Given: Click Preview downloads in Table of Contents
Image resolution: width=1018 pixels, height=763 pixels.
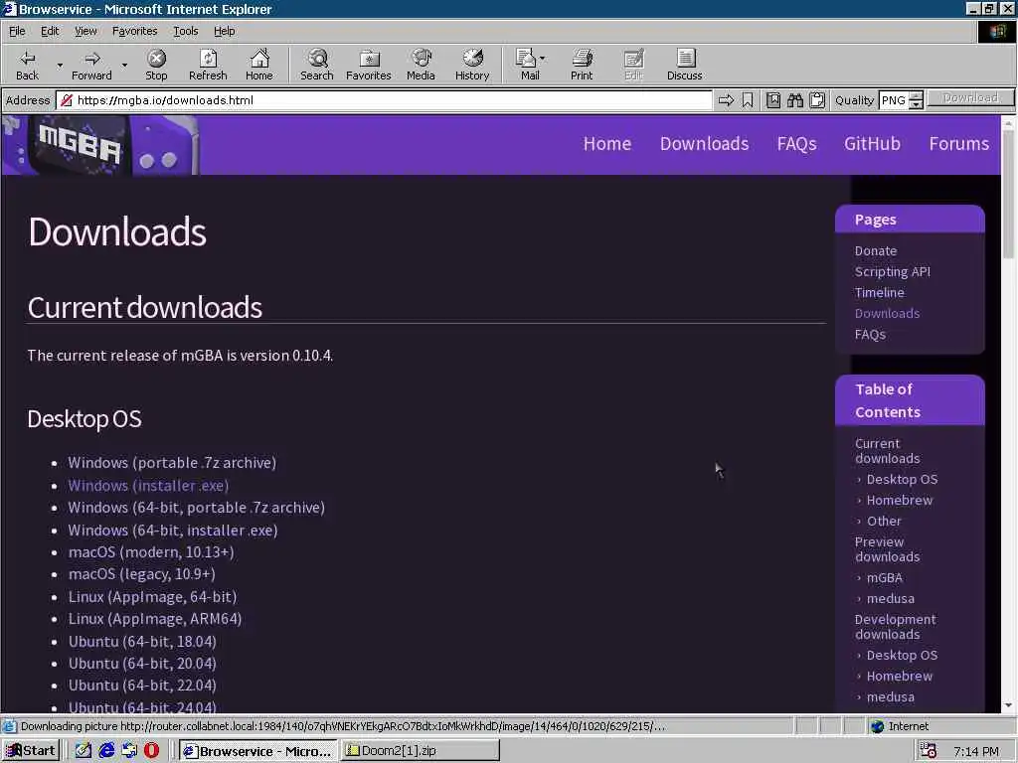Looking at the screenshot, I should [887, 548].
